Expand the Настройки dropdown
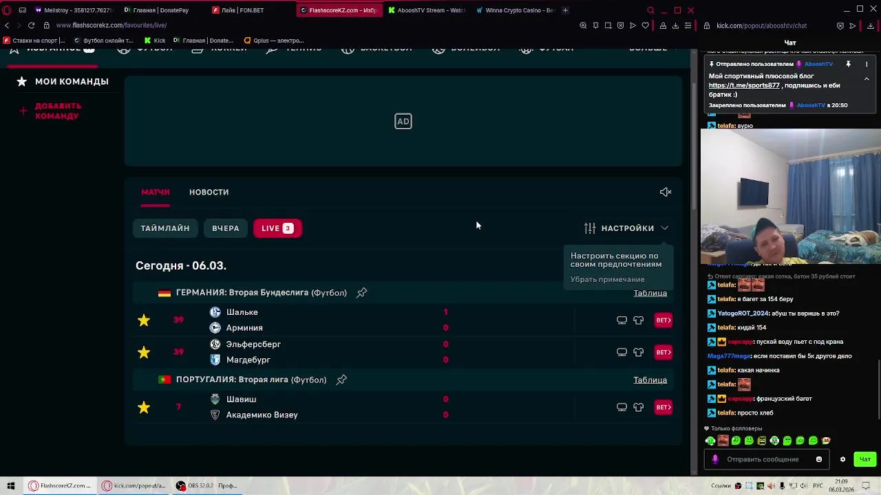Viewport: 881px width, 495px height. 626,228
